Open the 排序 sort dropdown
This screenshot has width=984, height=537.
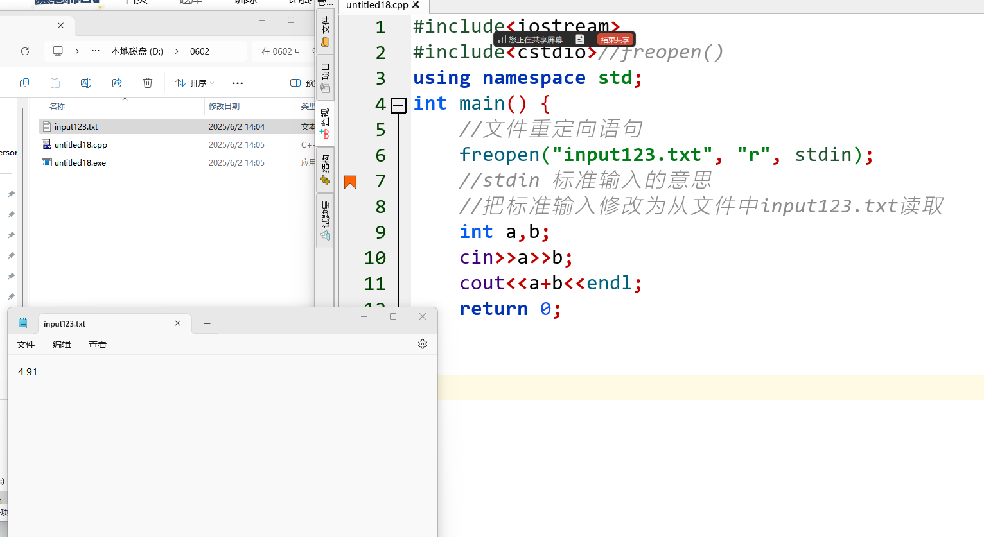195,83
